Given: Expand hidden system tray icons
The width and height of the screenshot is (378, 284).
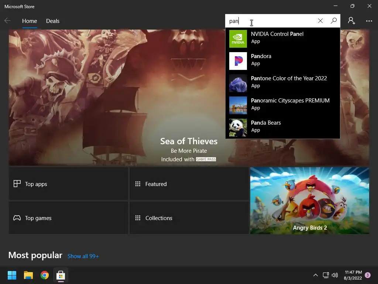Looking at the screenshot, I should click(x=315, y=275).
